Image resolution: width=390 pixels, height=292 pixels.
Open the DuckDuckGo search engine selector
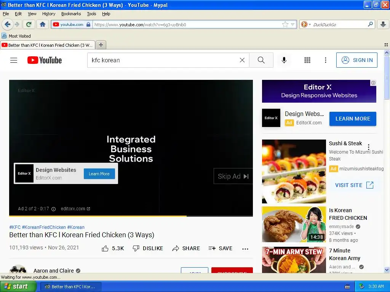click(x=306, y=24)
